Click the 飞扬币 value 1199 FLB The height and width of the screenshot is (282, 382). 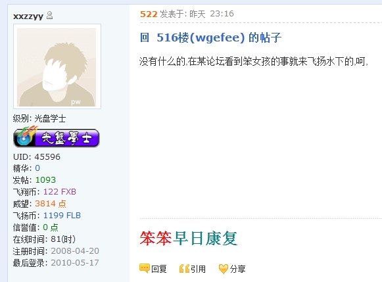62,215
